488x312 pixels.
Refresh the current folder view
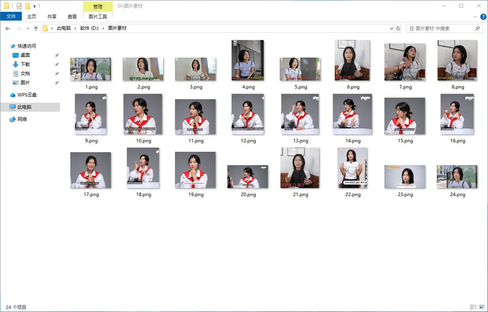(398, 29)
